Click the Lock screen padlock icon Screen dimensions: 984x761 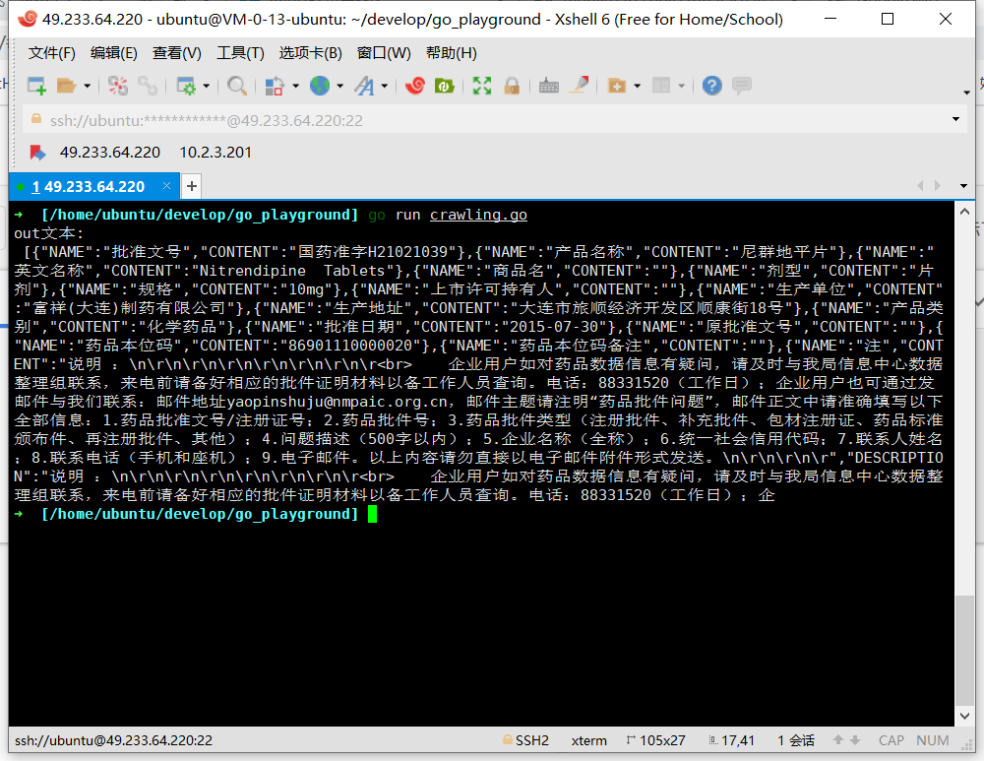point(512,86)
